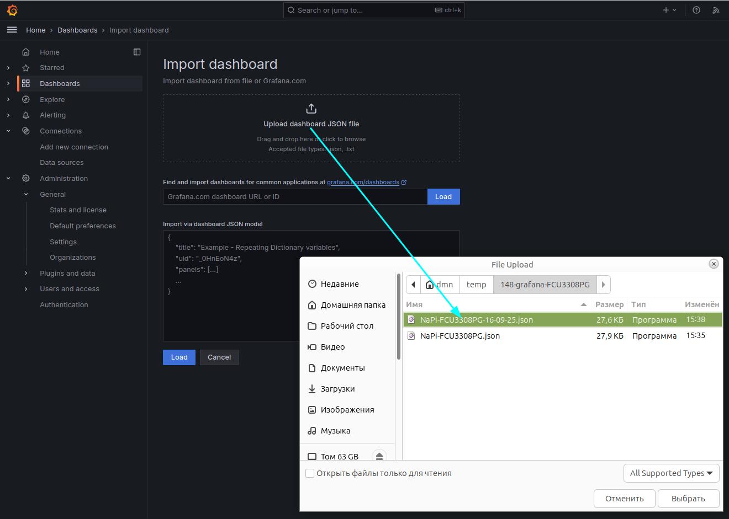Click the upload arrow icon
Viewport: 729px width, 519px height.
tap(311, 109)
